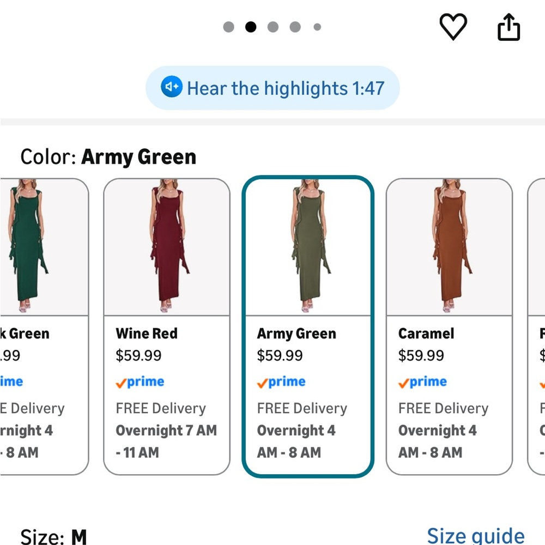Choose the Army Green color card
The image size is (545, 545).
coord(308,326)
